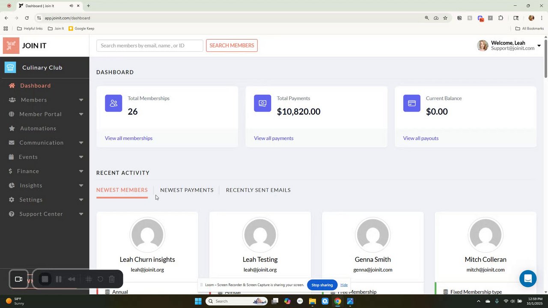This screenshot has height=308, width=548.
Task: Open the Google Keep bookmark
Action: click(x=81, y=29)
